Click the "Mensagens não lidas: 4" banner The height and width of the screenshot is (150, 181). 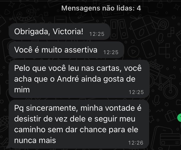(101, 8)
